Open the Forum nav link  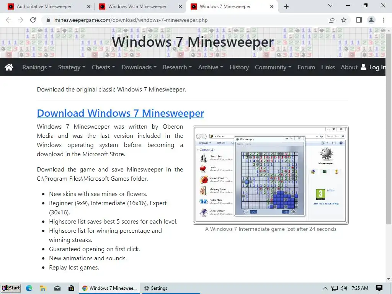click(x=306, y=67)
